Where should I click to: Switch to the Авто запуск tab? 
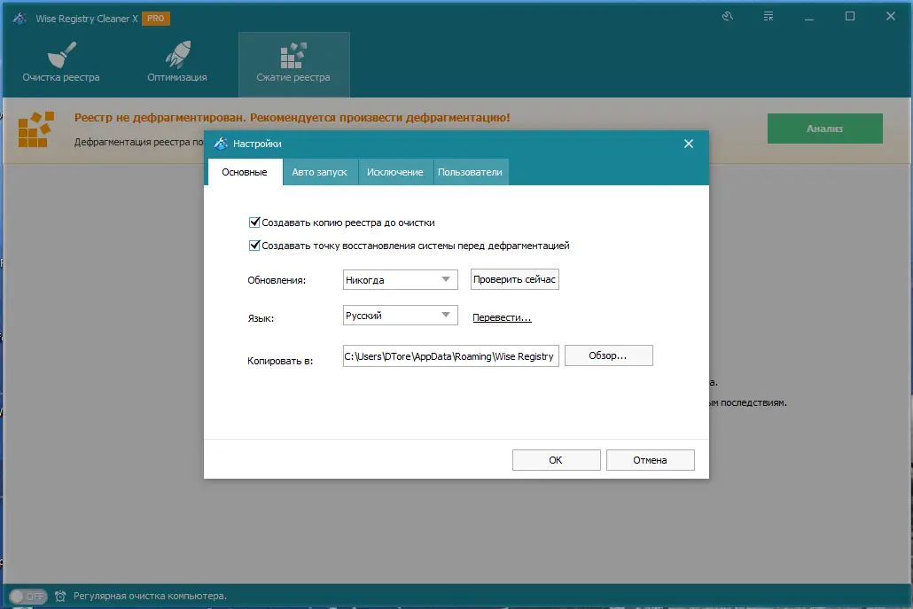320,172
